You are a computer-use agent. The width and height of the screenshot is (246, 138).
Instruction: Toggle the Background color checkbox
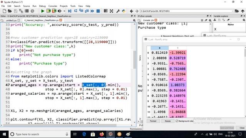click(x=177, y=121)
